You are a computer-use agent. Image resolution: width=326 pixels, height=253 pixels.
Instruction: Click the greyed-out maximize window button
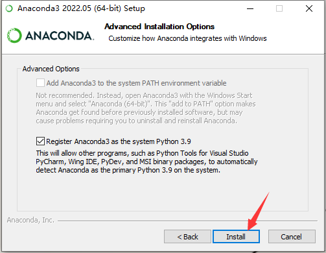pyautogui.click(x=279, y=8)
